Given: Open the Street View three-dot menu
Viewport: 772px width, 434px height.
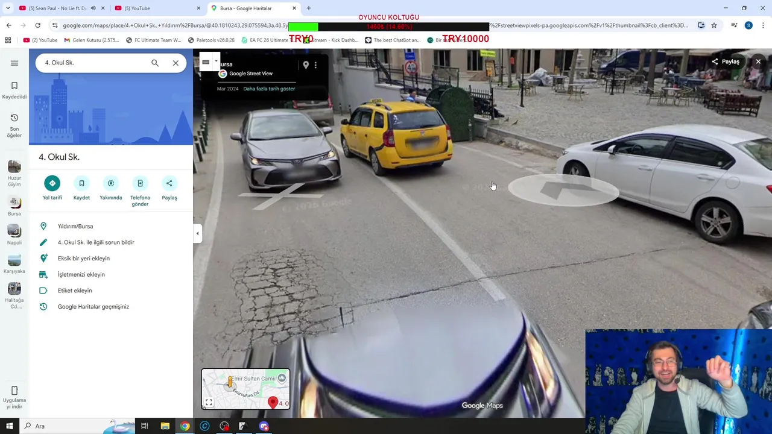Looking at the screenshot, I should pyautogui.click(x=315, y=65).
